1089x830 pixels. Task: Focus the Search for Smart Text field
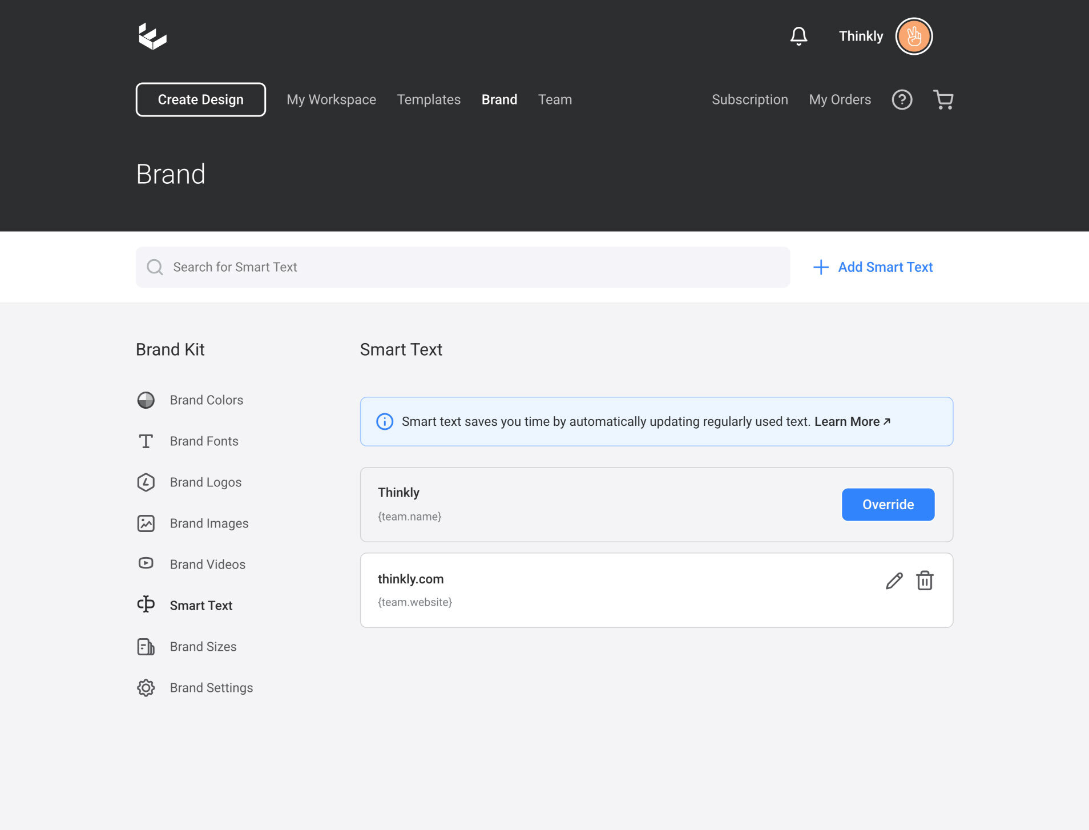pos(463,267)
